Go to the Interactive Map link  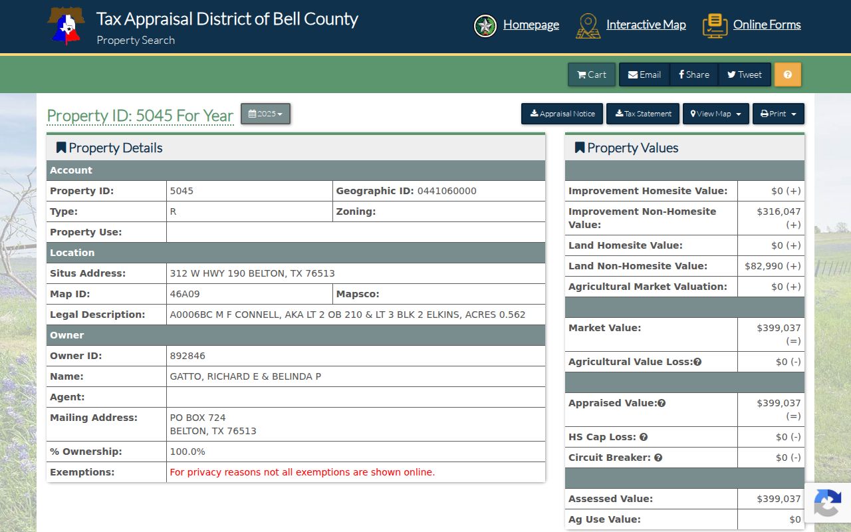646,25
